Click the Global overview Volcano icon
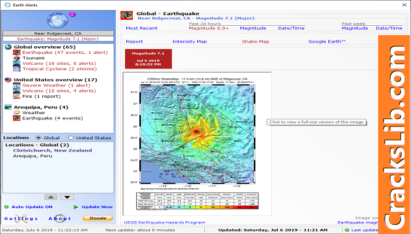This screenshot has width=411, height=234. click(16, 63)
